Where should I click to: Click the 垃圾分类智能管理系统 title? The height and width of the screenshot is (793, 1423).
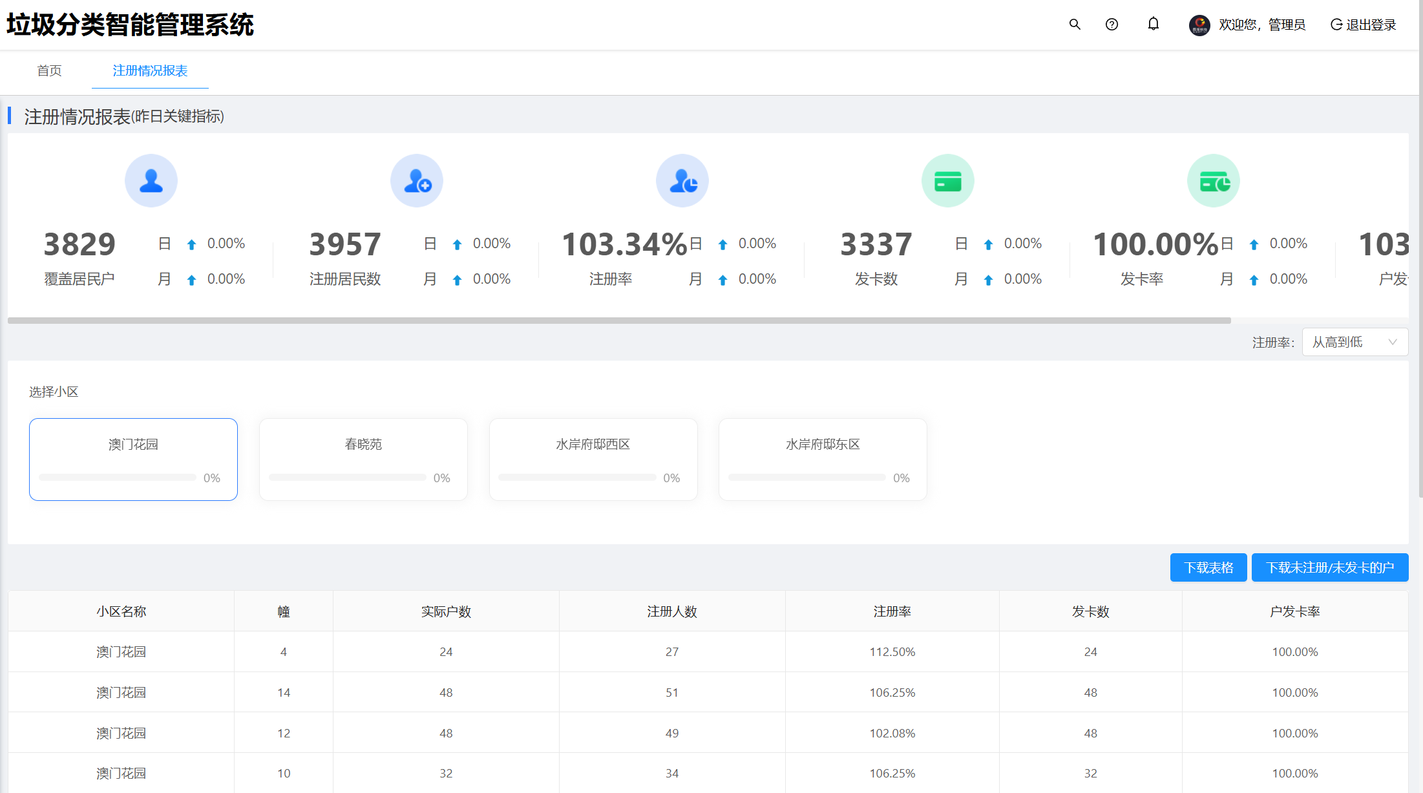tap(130, 25)
